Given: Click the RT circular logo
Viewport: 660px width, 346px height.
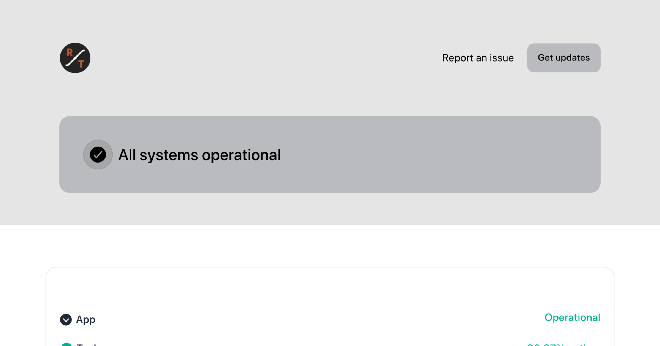Looking at the screenshot, I should coord(75,58).
